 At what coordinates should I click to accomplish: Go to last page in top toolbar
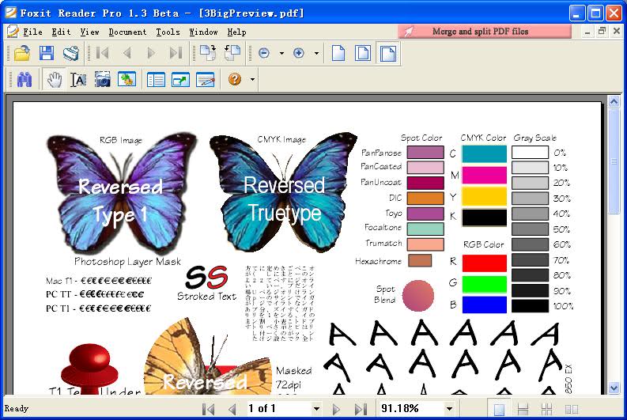176,53
